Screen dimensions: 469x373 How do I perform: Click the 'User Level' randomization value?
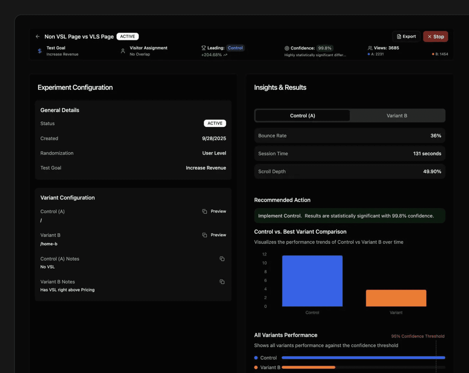pos(214,153)
